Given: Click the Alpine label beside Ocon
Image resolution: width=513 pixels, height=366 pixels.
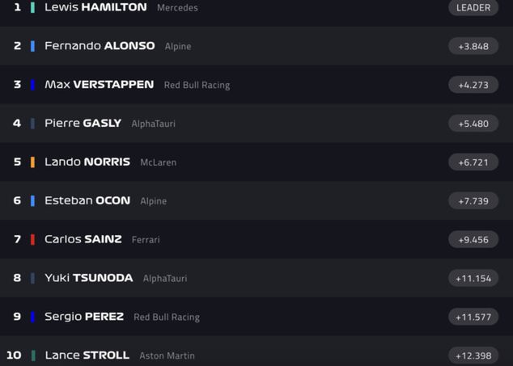Looking at the screenshot, I should coord(154,201).
